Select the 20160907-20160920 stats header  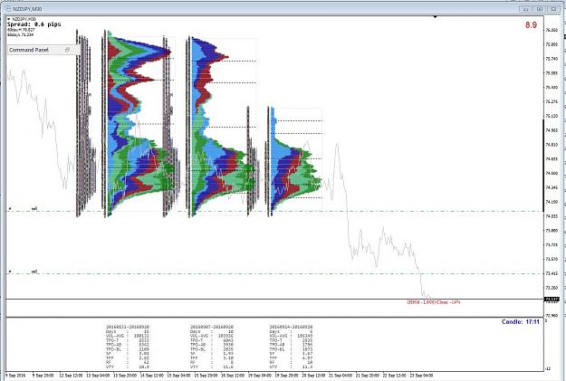pyautogui.click(x=212, y=327)
